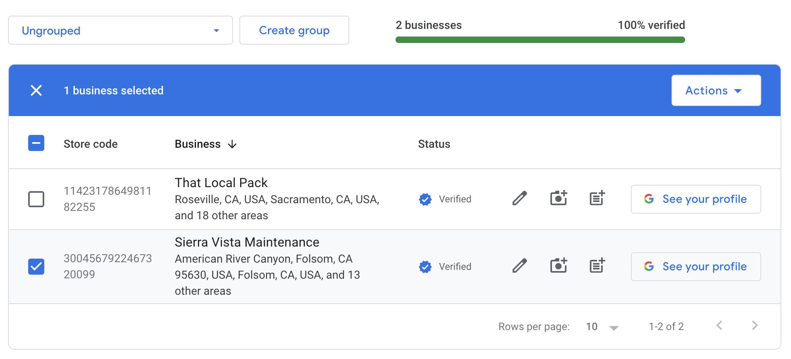Add photo to Sierra Vista Maintenance
Viewport: 791px width, 359px height.
click(x=558, y=266)
